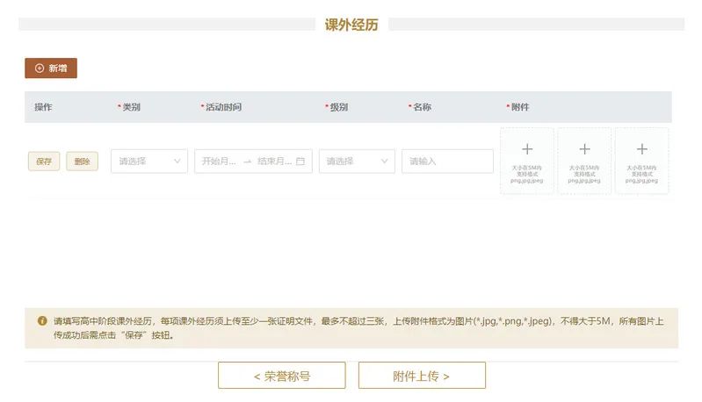Click the 删除 button in the row

click(x=82, y=162)
